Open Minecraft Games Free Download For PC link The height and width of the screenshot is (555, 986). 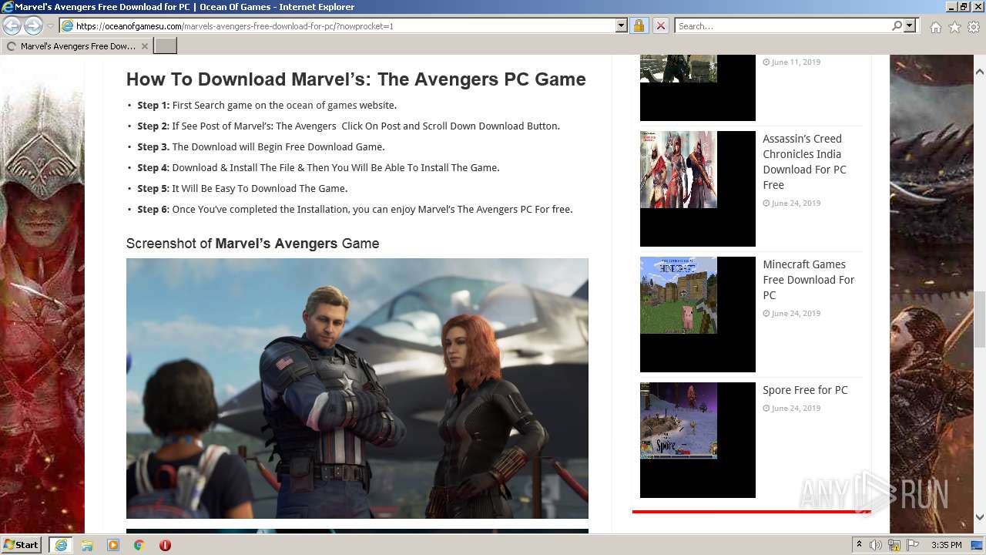click(808, 280)
